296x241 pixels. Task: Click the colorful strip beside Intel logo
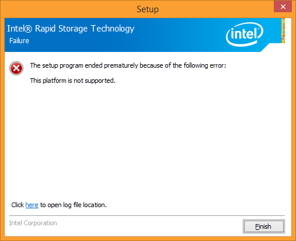click(283, 30)
